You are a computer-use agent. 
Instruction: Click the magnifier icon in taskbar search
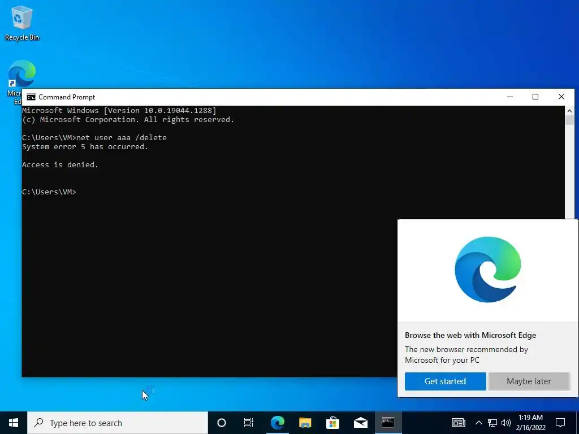(38, 423)
